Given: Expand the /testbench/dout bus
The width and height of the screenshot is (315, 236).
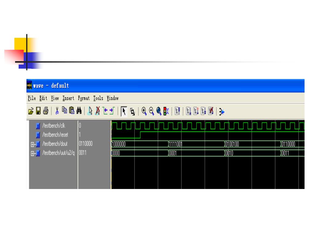Looking at the screenshot, I should pos(32,144).
